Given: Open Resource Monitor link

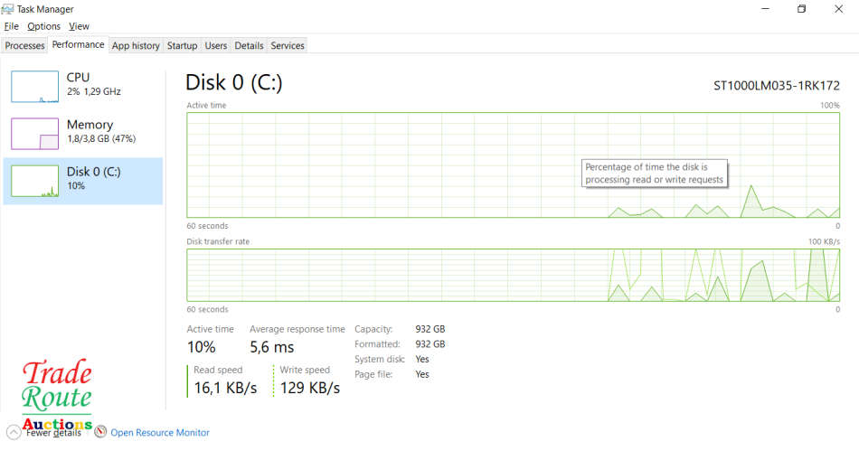Looking at the screenshot, I should click(159, 433).
